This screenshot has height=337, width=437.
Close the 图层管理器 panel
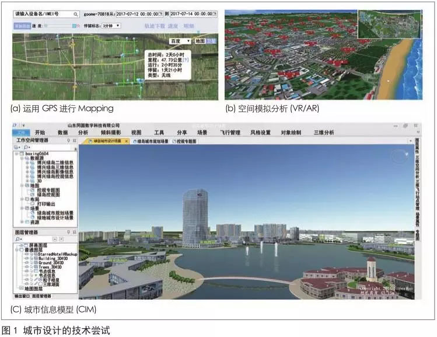coord(75,232)
